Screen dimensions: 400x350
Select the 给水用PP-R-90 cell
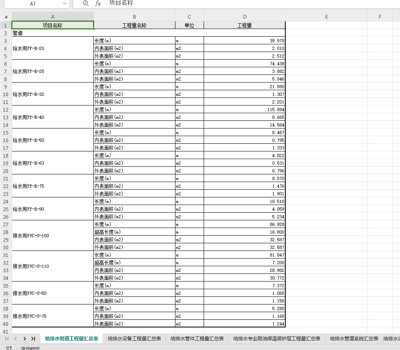[53, 209]
